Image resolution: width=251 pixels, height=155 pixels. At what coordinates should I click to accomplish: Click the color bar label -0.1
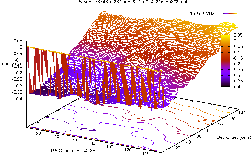[236, 52]
